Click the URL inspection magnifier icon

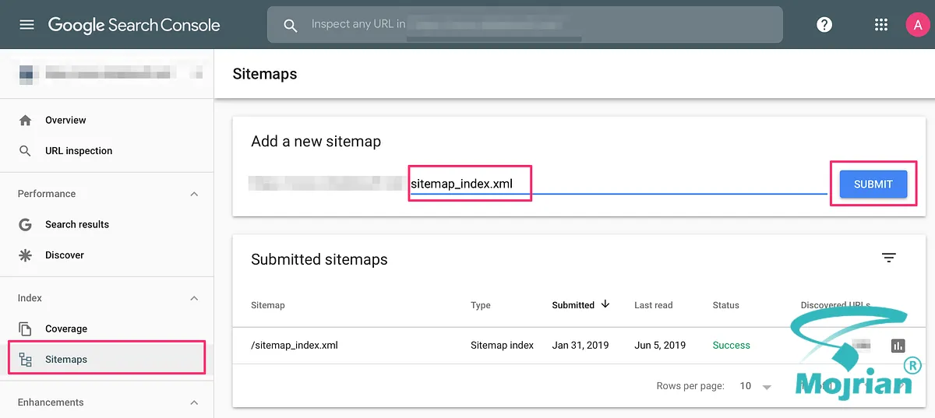coord(26,151)
